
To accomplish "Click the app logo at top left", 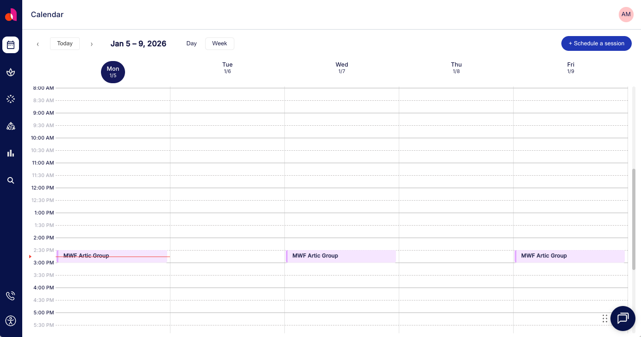I will [x=11, y=15].
